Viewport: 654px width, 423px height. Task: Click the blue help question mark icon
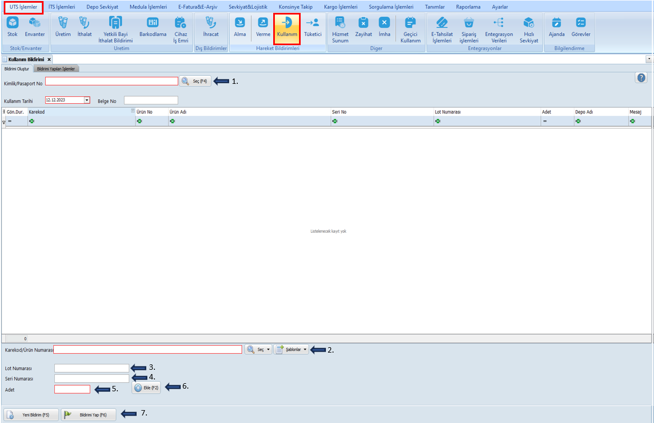pyautogui.click(x=641, y=78)
